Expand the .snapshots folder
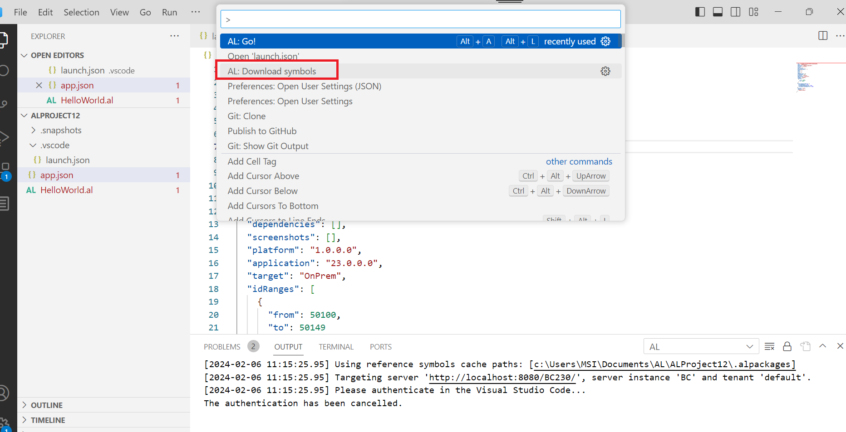The width and height of the screenshot is (846, 432). 33,130
